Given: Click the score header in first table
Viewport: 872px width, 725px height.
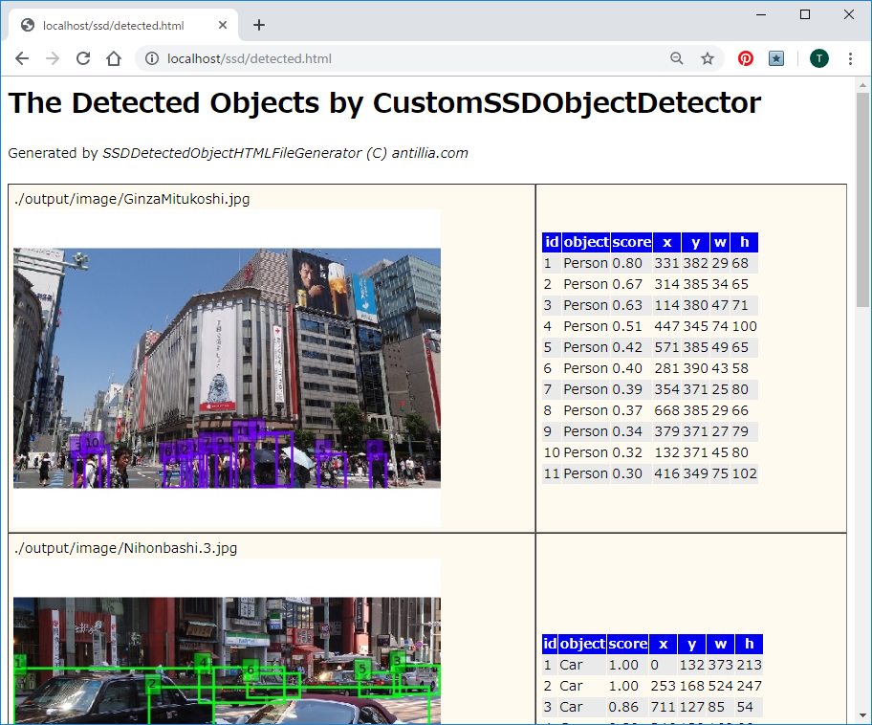Looking at the screenshot, I should pyautogui.click(x=632, y=242).
